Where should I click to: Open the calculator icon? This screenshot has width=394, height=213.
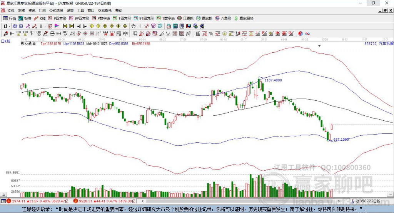click(x=175, y=26)
